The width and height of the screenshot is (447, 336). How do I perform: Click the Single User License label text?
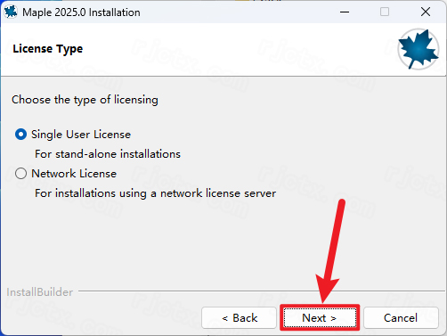click(x=81, y=135)
